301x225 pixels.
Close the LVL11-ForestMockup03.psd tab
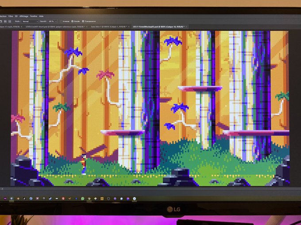pyautogui.click(x=186, y=27)
